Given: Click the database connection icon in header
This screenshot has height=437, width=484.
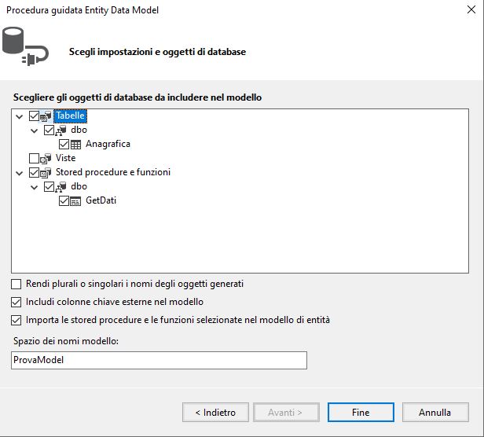Looking at the screenshot, I should [26, 46].
